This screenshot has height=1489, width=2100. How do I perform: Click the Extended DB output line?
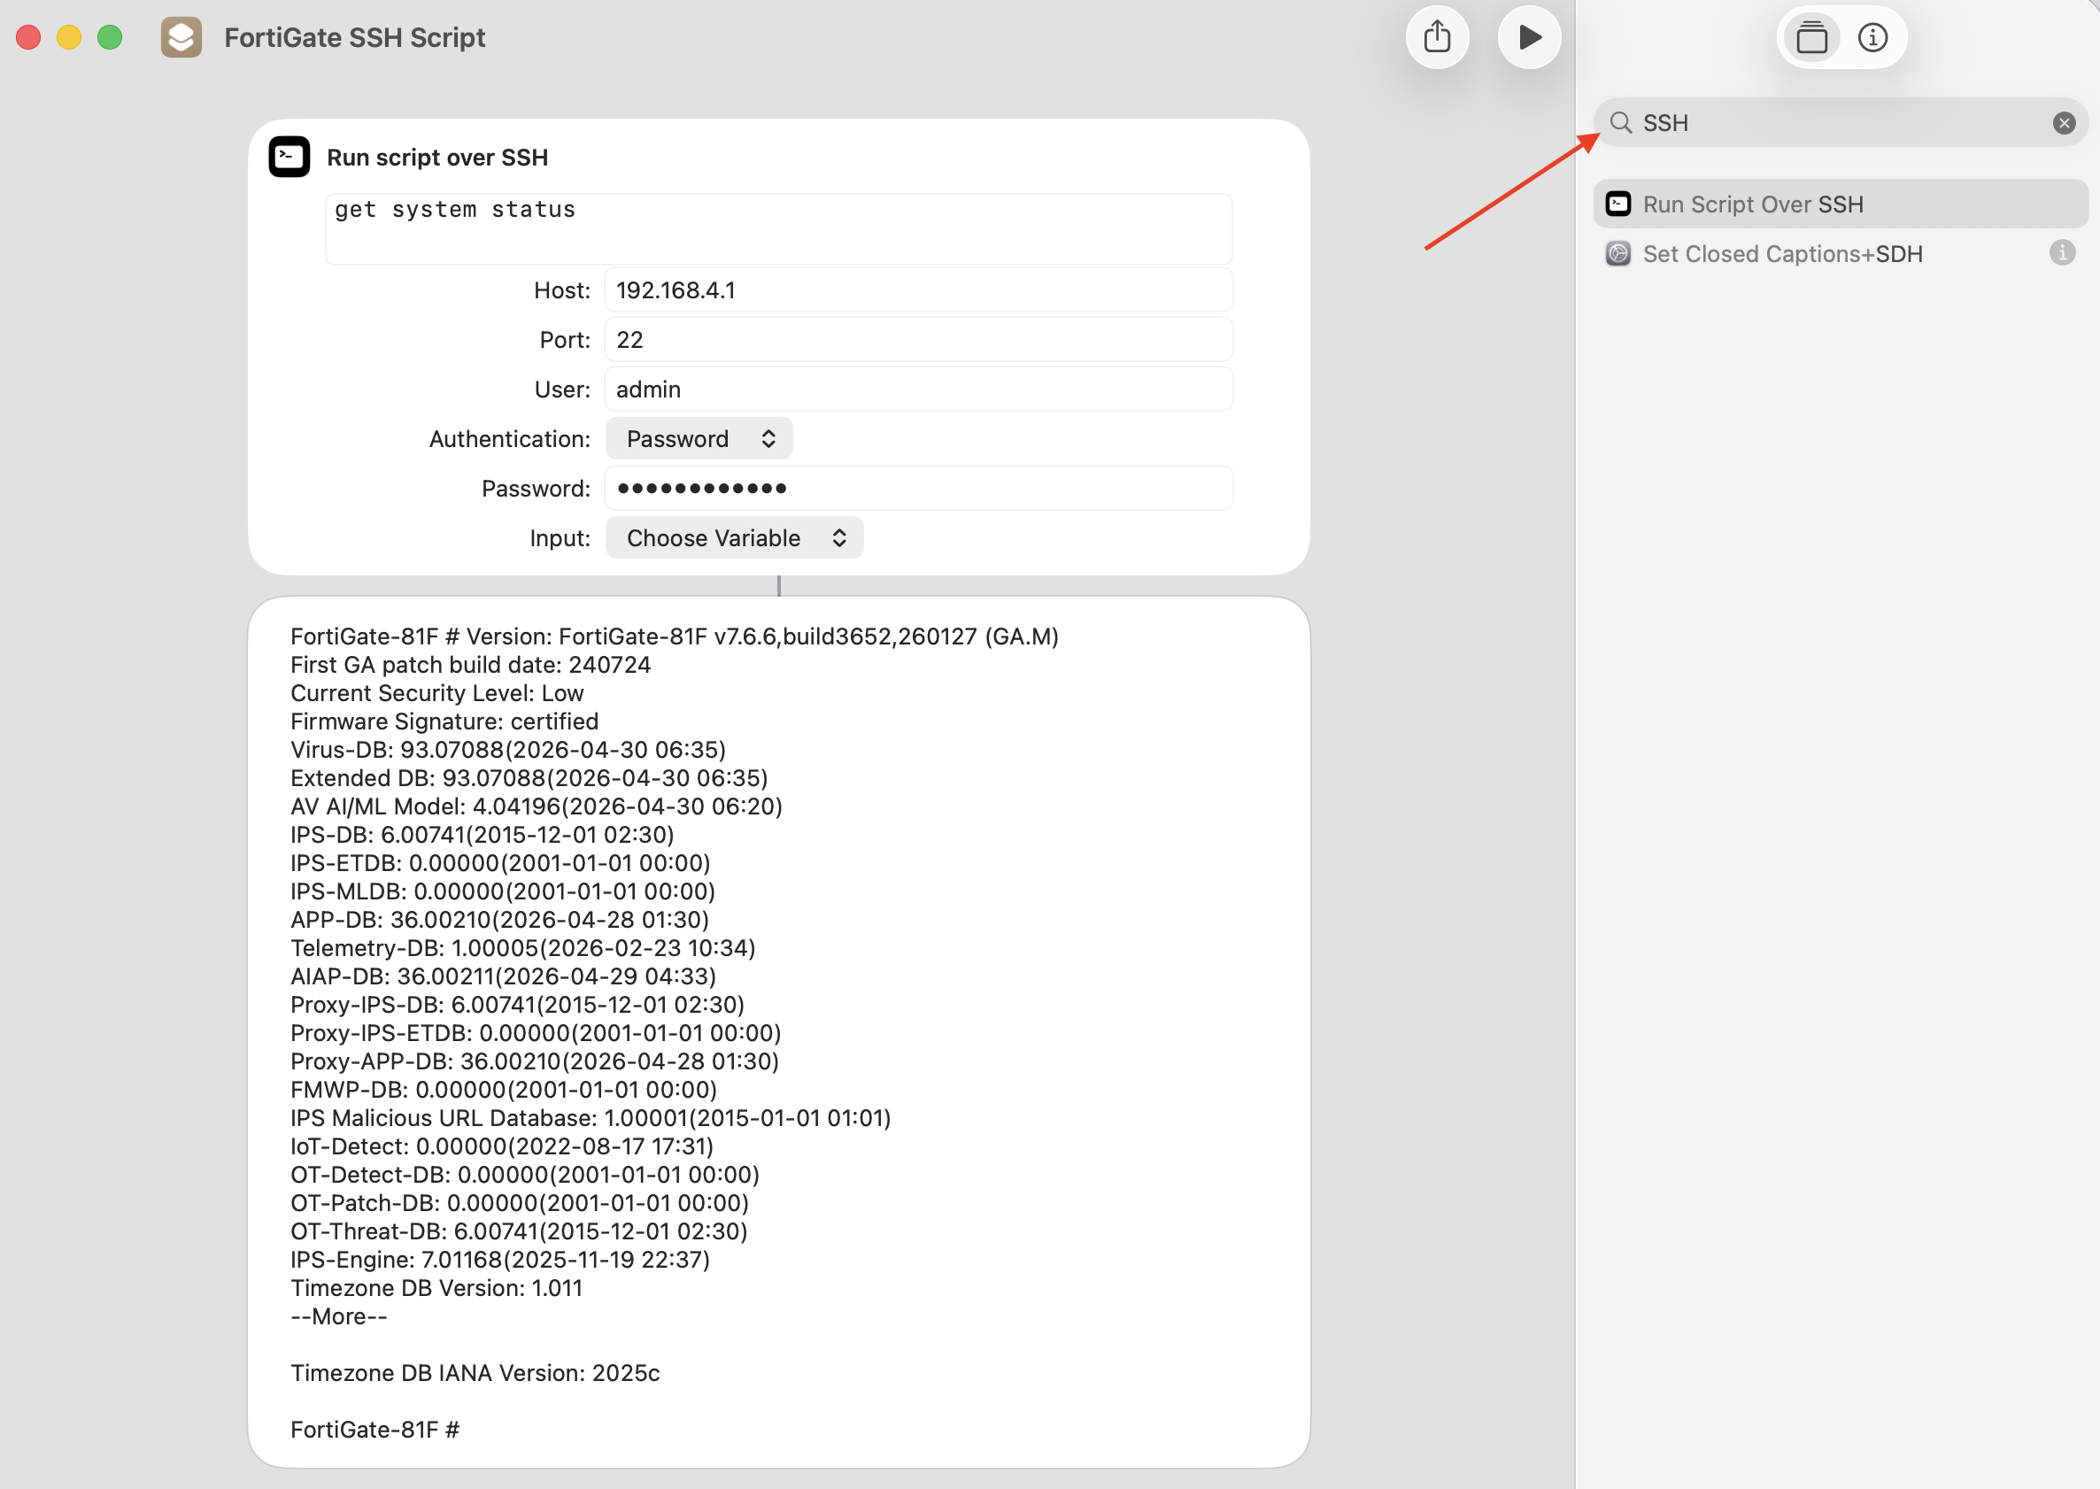point(529,778)
